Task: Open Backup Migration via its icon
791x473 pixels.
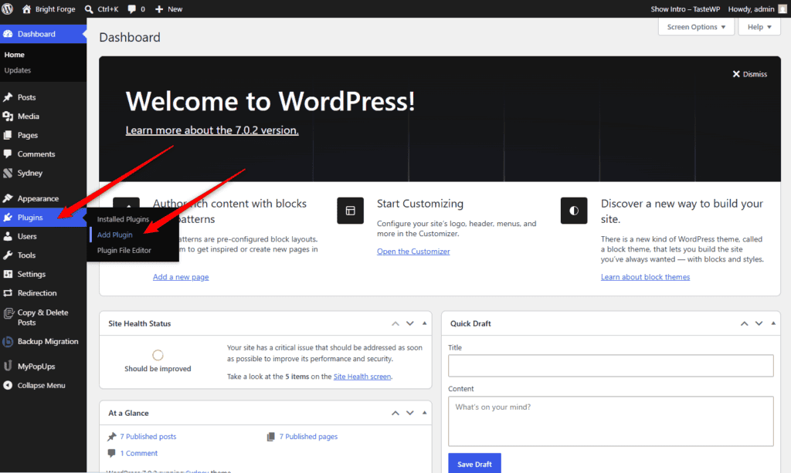Action: tap(8, 342)
